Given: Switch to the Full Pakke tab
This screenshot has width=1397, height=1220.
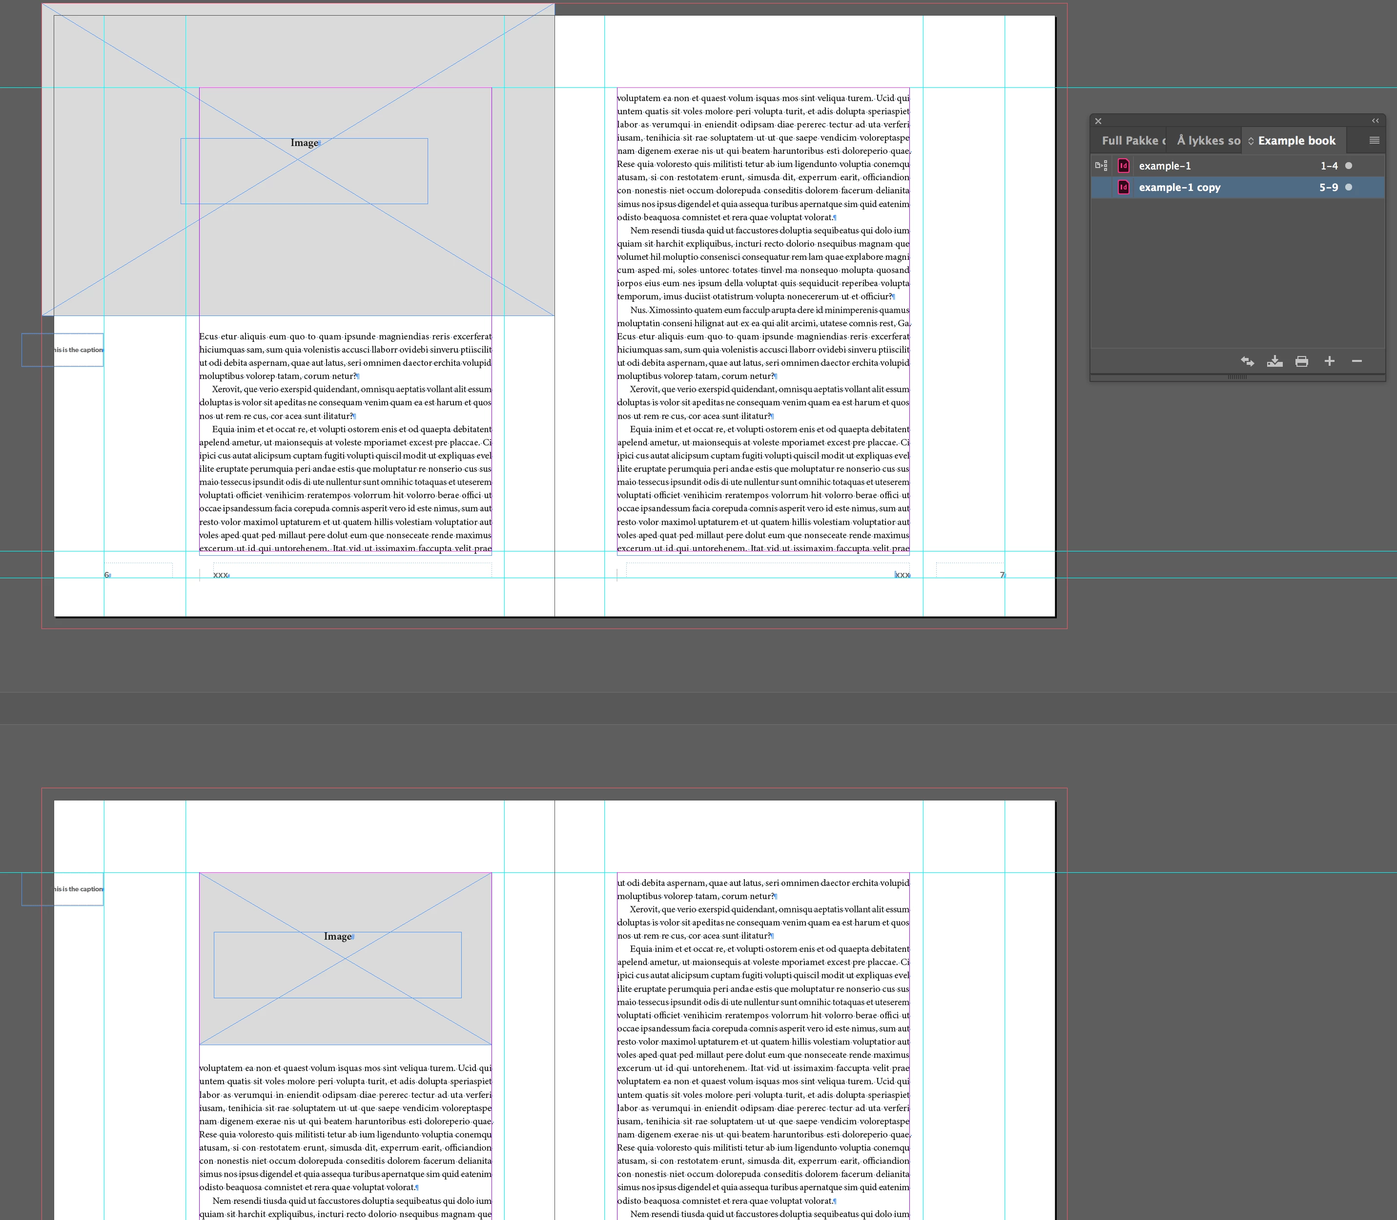Looking at the screenshot, I should (x=1132, y=141).
